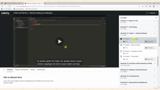Click the course content sidebar scrollbar

tap(158, 61)
